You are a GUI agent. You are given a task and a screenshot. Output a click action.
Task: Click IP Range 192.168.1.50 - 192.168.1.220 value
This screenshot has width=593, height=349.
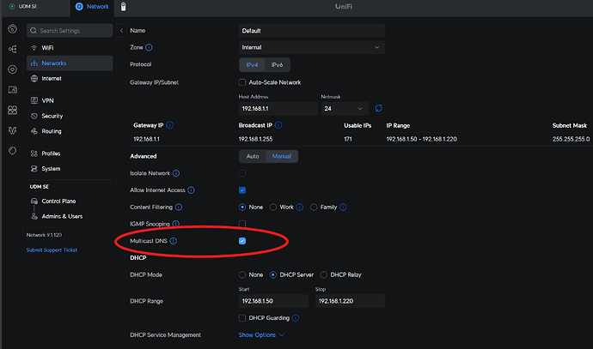click(421, 139)
